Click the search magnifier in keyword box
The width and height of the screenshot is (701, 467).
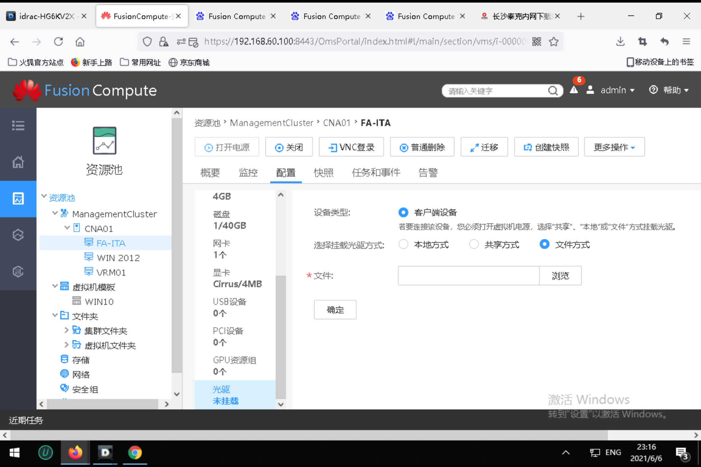(553, 91)
